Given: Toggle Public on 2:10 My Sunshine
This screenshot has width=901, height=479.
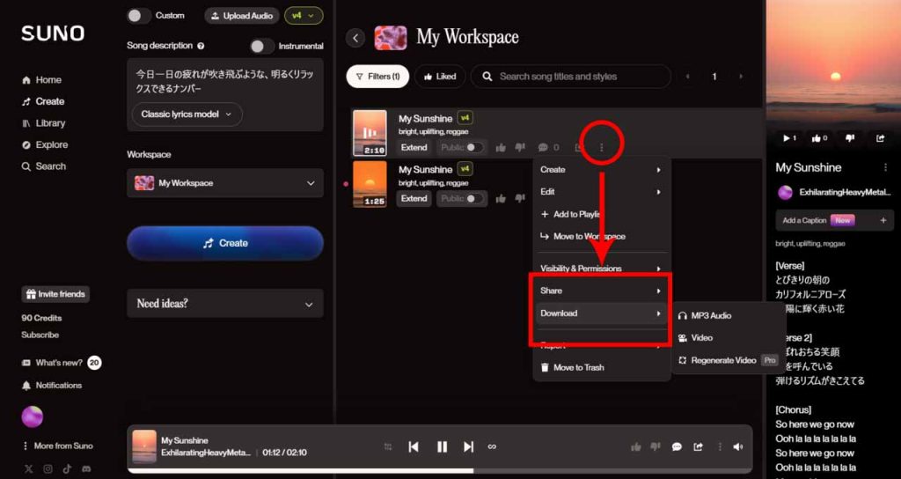Looking at the screenshot, I should tap(474, 148).
